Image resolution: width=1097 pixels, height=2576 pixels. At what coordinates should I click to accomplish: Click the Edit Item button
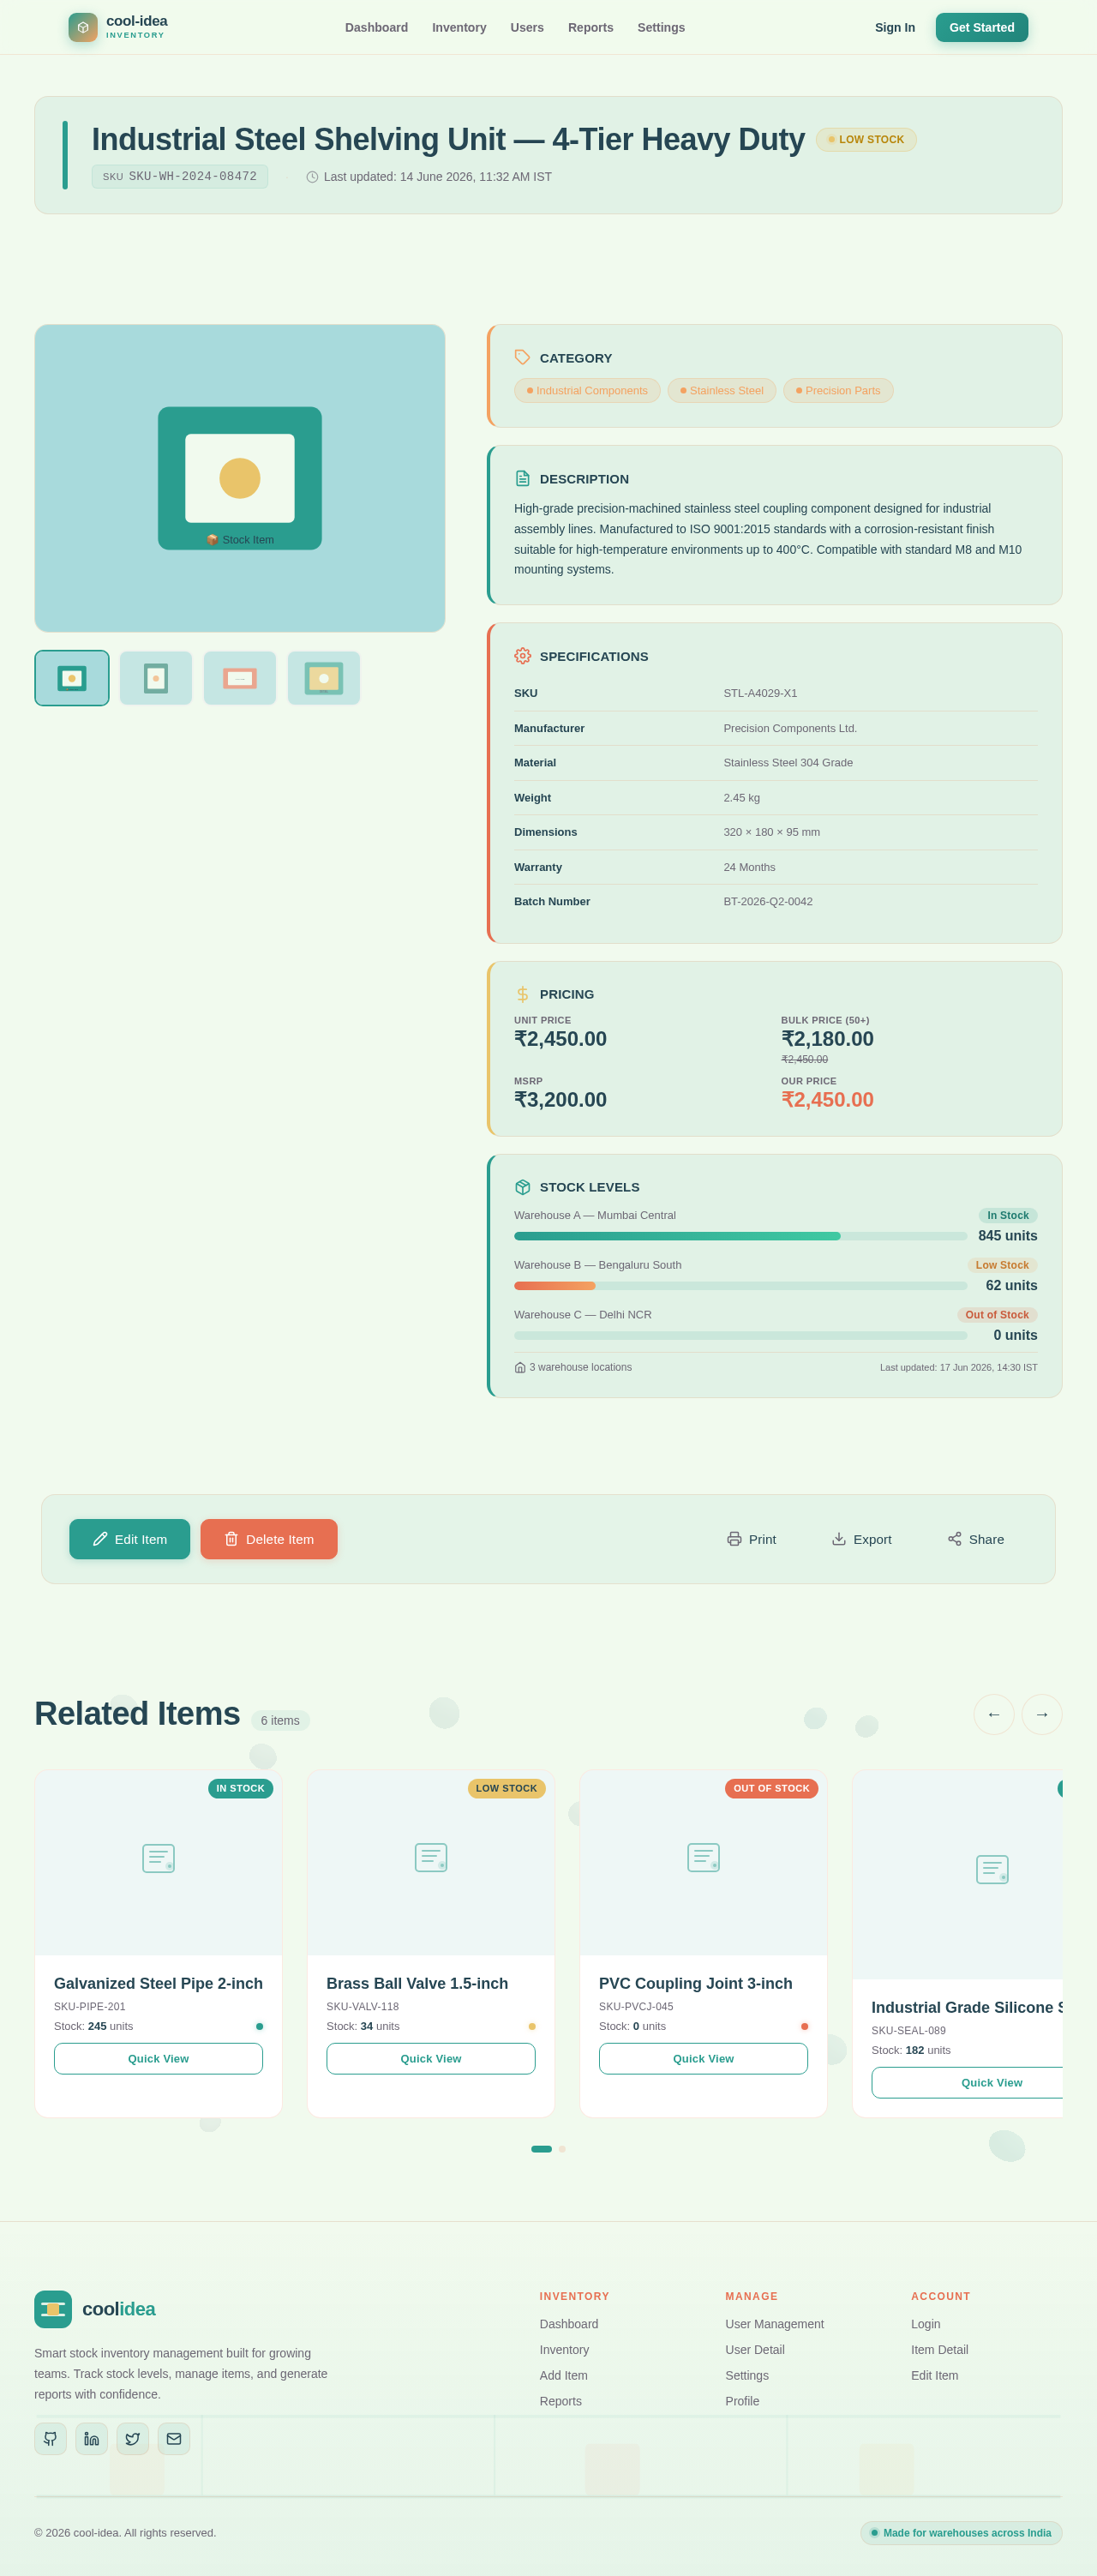(130, 1539)
